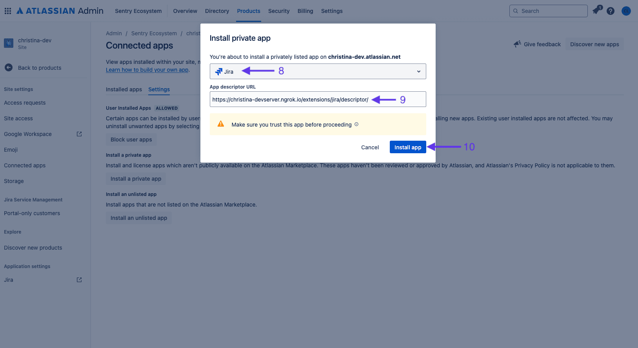
Task: Click the Give feedback megaphone button
Action: pos(537,44)
